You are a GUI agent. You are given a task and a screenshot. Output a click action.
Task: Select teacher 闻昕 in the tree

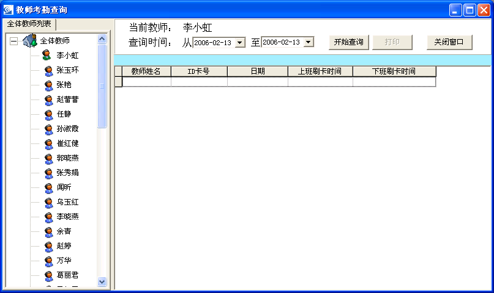click(64, 187)
